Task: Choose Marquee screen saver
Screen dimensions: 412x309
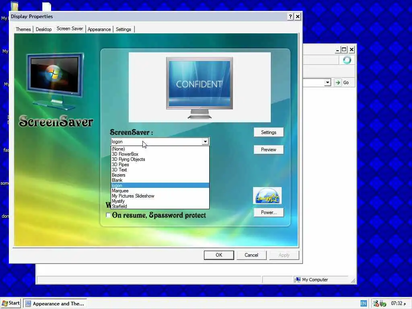Action: 160,191
